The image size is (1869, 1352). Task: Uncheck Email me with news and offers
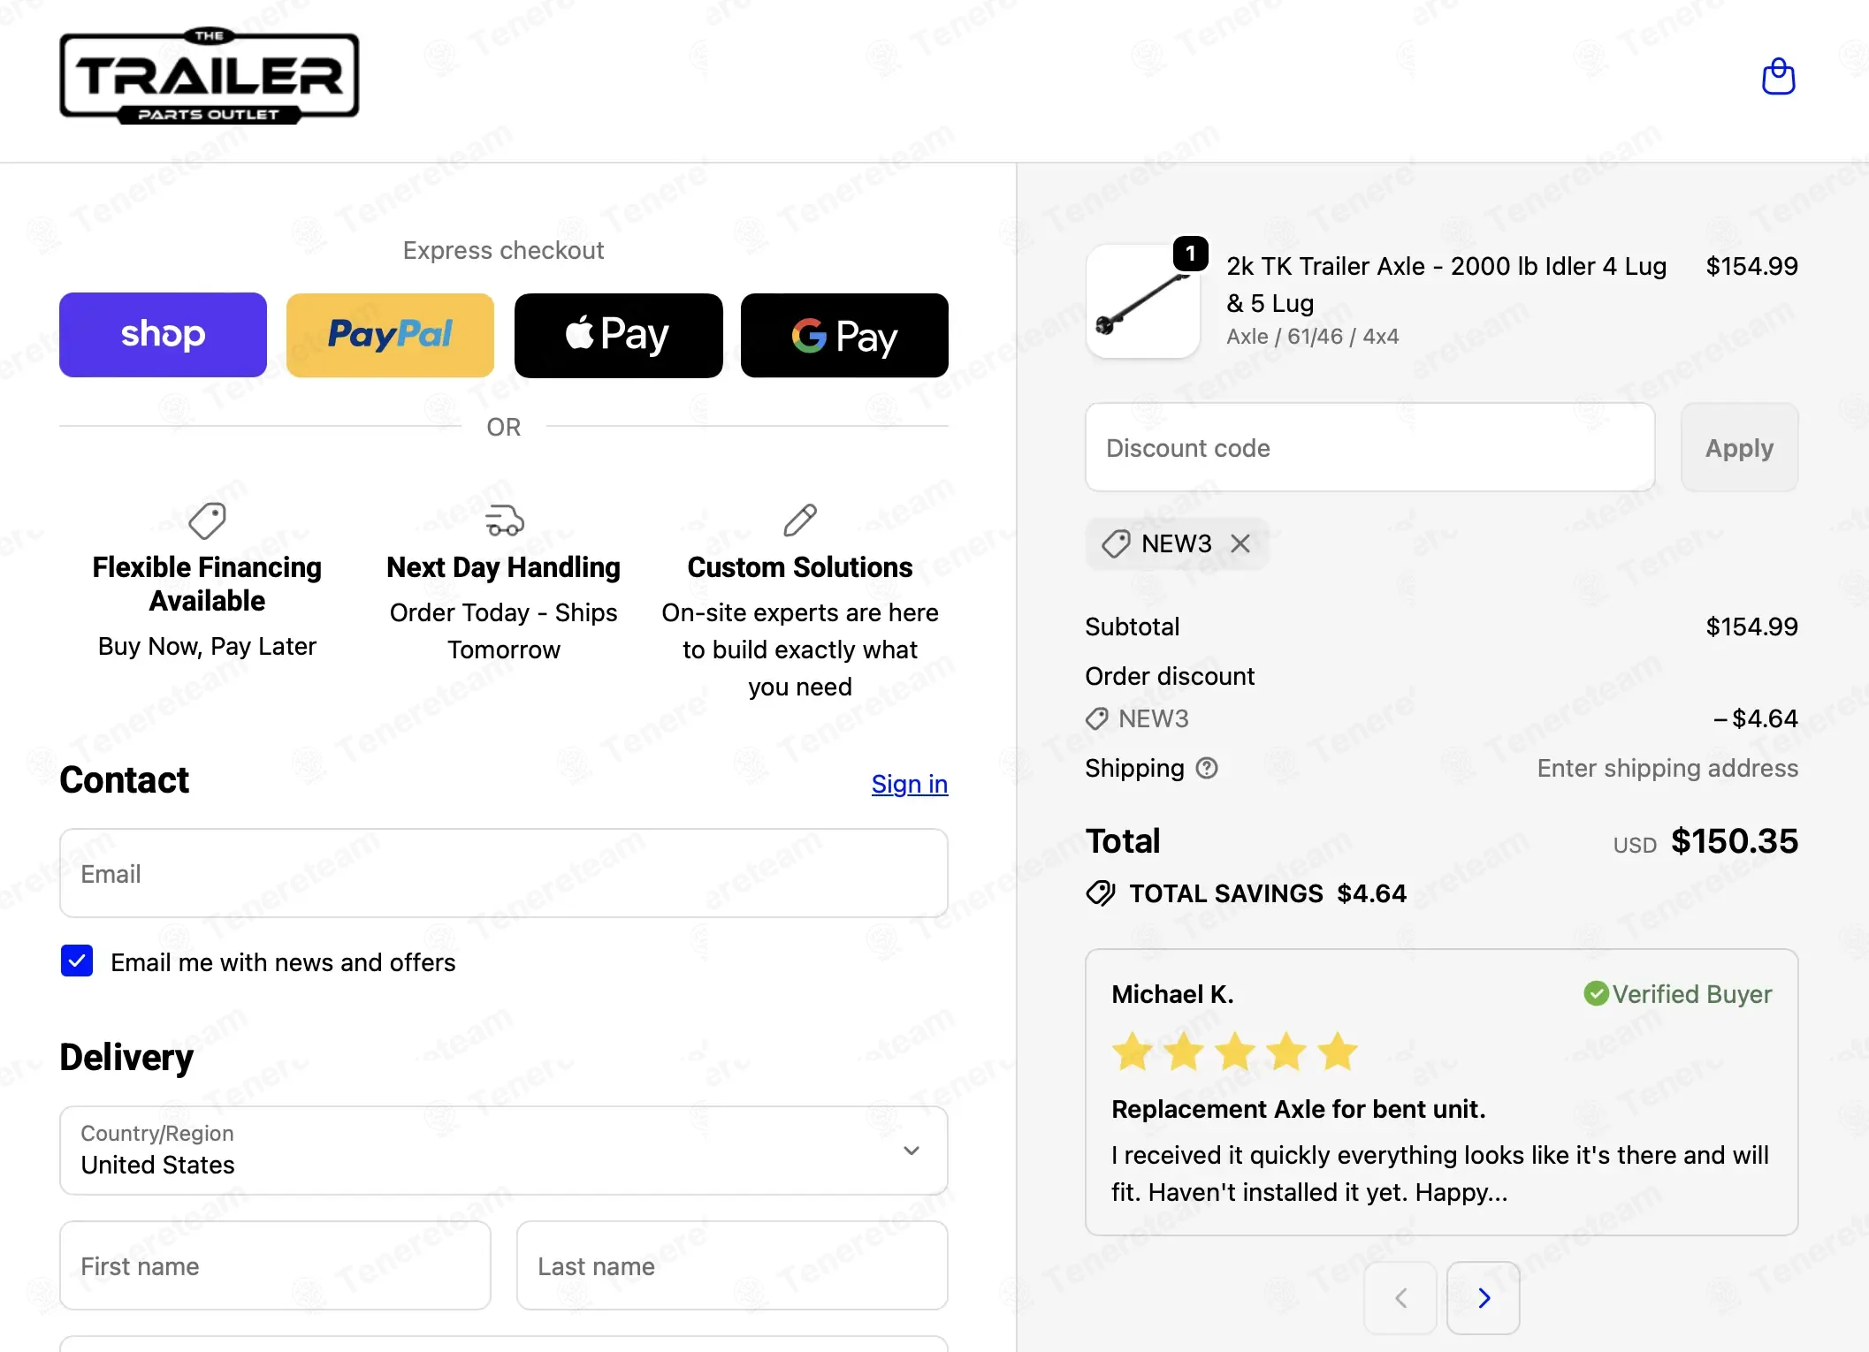click(77, 961)
